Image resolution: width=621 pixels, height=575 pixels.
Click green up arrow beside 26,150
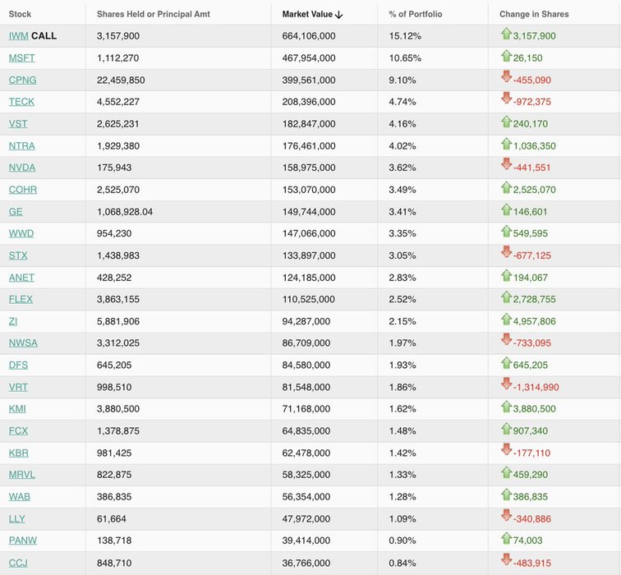click(x=506, y=56)
